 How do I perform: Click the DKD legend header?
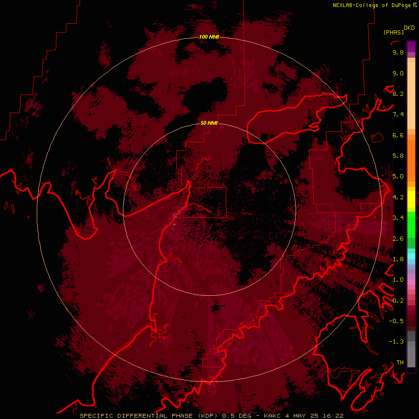409,28
